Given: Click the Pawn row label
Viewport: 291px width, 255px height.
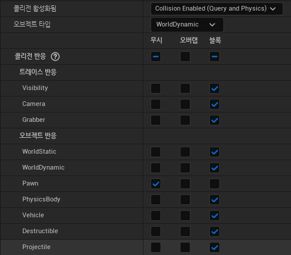Looking at the screenshot, I should click(30, 183).
